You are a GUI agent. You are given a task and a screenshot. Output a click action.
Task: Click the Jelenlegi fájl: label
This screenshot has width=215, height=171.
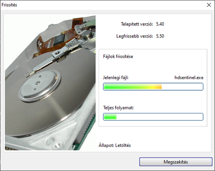point(116,78)
